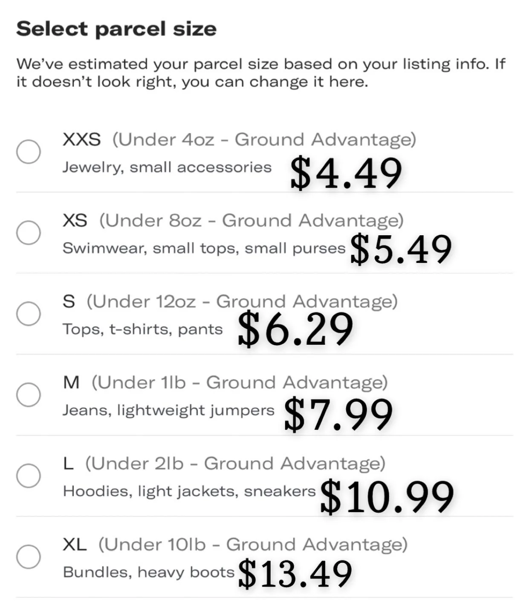
Task: Click the $5.49 price text
Action: tap(401, 249)
